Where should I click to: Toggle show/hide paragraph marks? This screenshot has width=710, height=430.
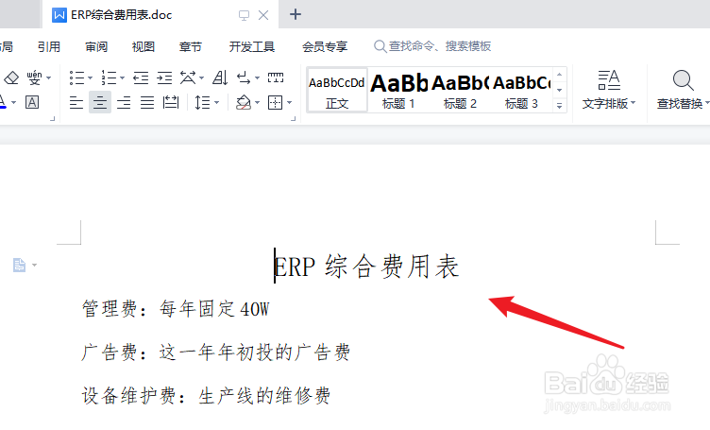point(244,77)
